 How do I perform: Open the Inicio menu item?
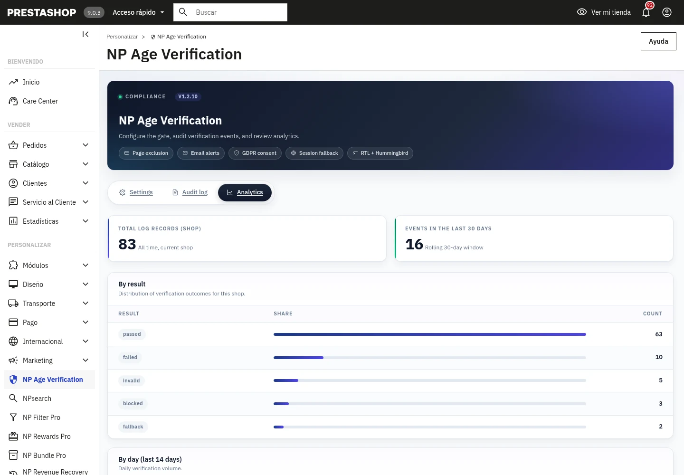[x=49, y=82]
